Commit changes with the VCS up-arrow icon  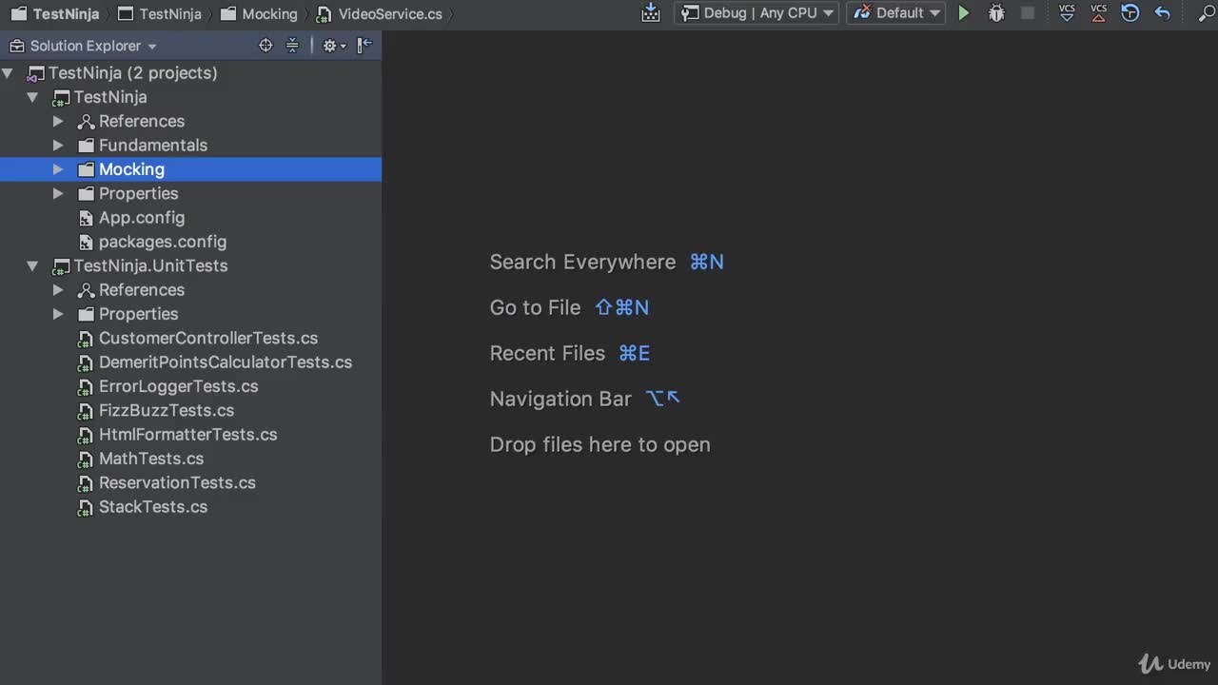[x=1099, y=12]
